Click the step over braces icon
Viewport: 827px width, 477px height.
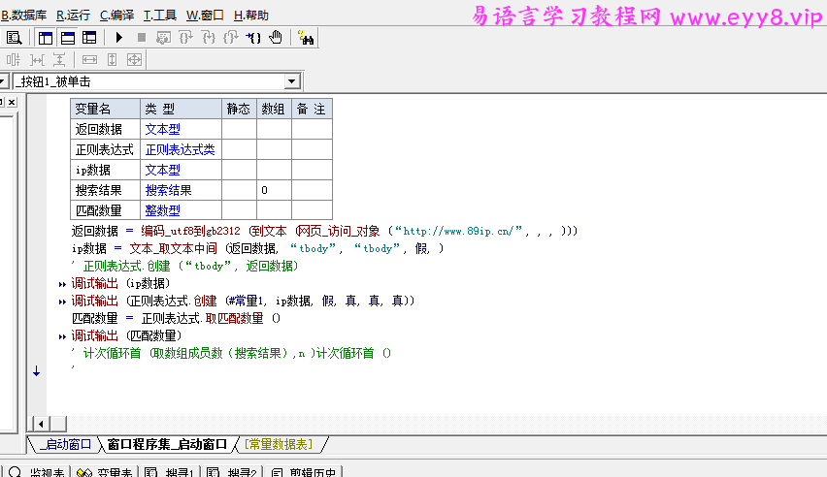click(x=185, y=38)
